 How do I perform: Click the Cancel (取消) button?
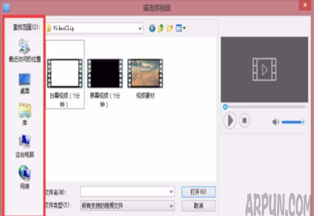point(198,205)
